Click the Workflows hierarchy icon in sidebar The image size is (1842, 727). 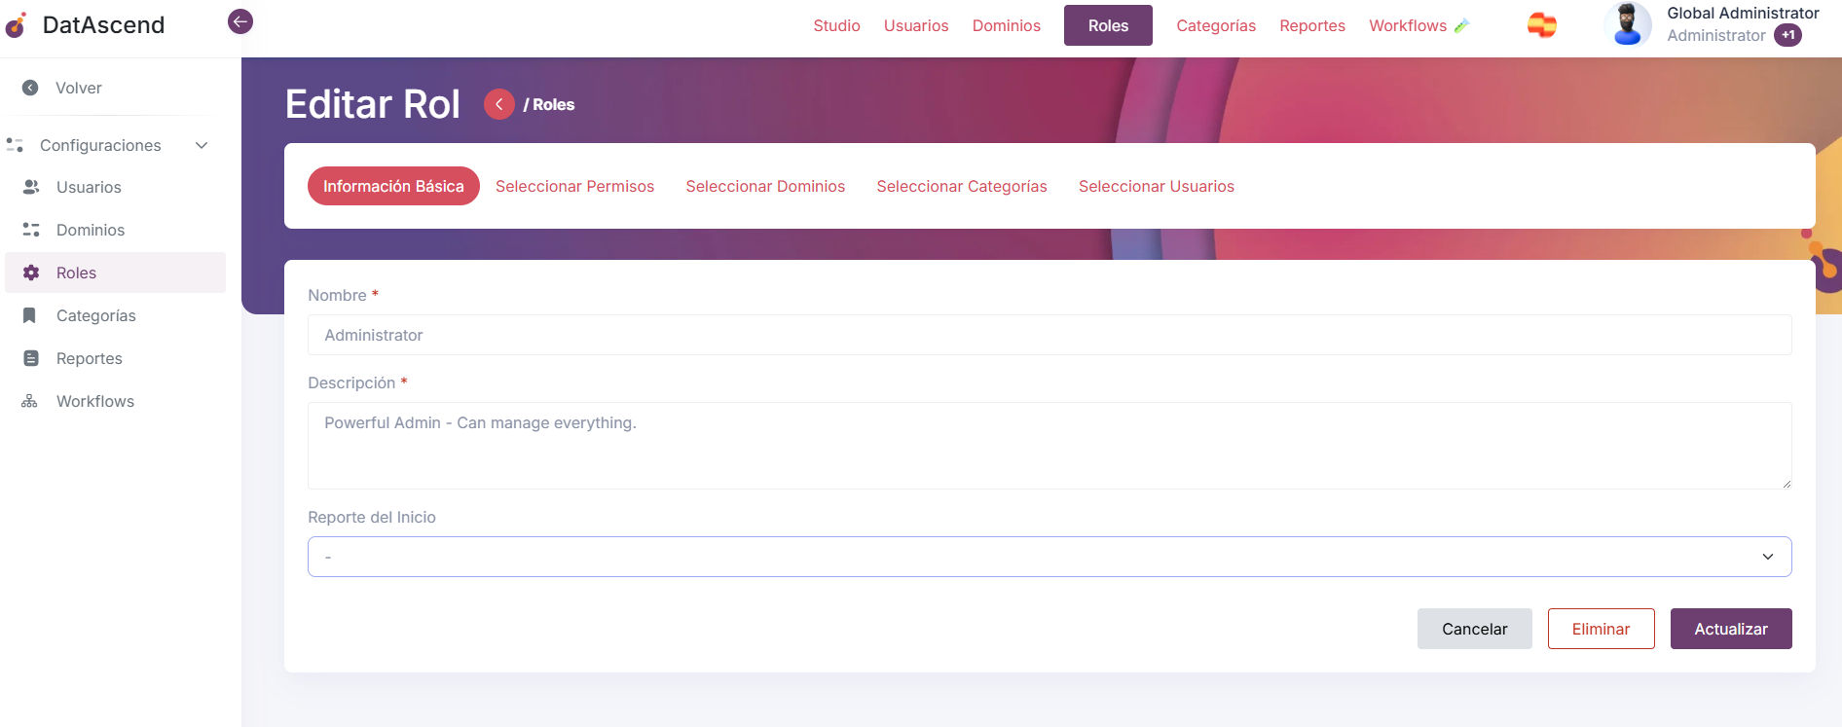click(x=30, y=401)
